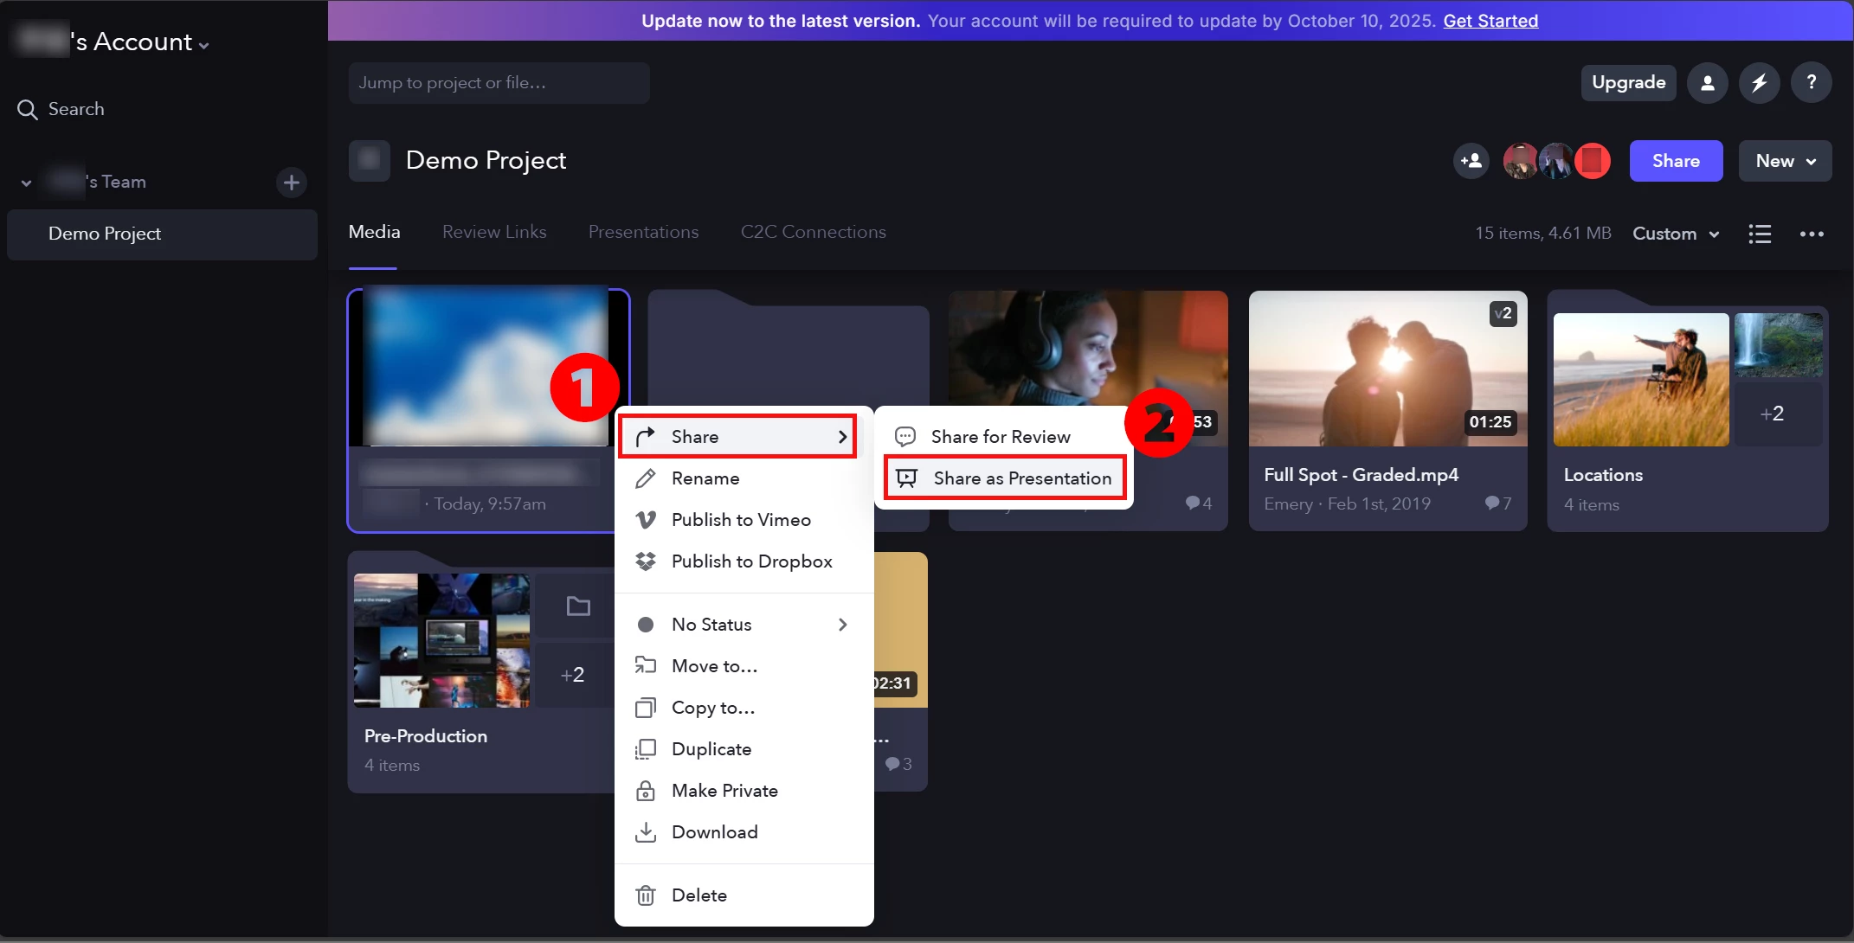Image resolution: width=1854 pixels, height=943 pixels.
Task: Switch to the Review Links tab
Action: pyautogui.click(x=494, y=232)
